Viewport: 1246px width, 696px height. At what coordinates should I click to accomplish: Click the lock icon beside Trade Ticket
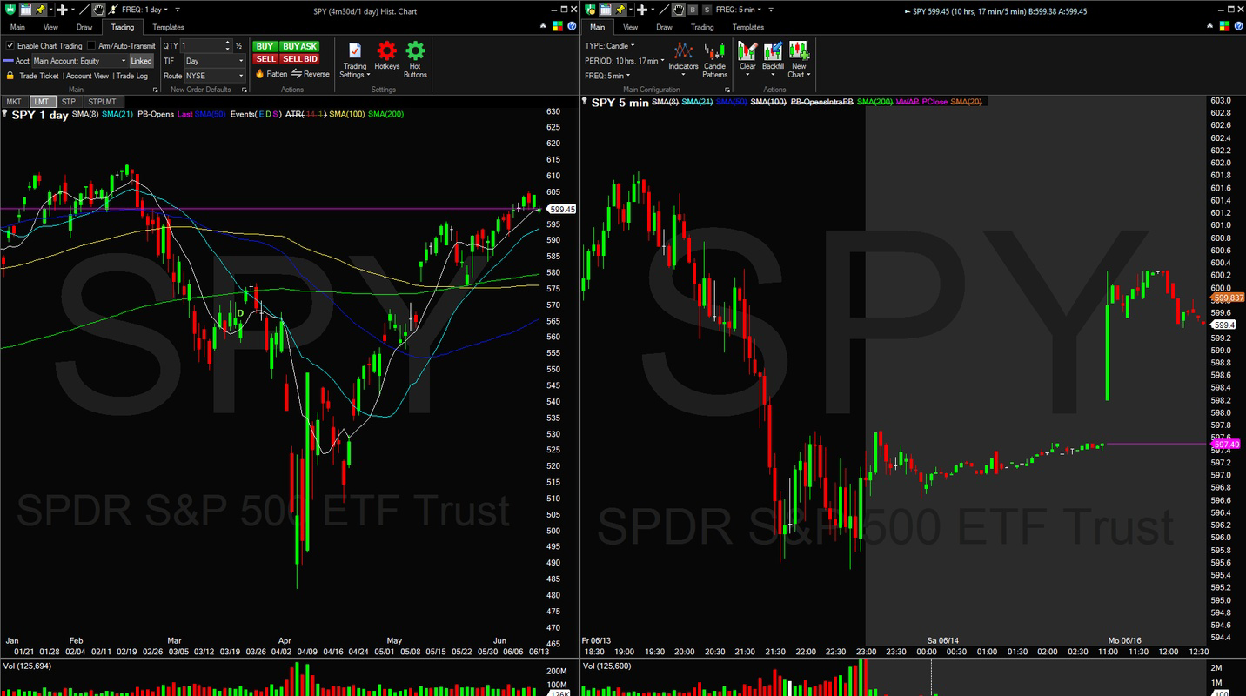click(10, 76)
